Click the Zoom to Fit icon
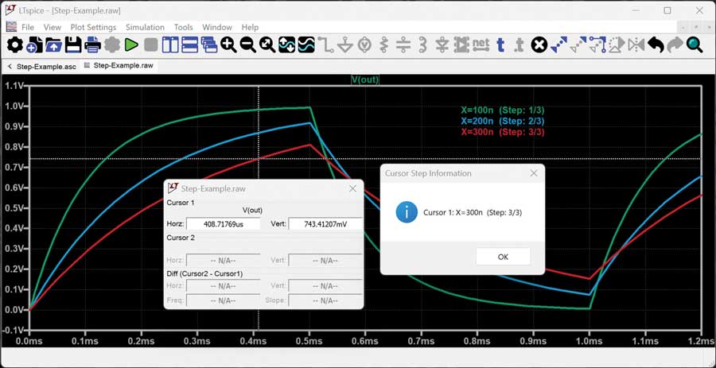The image size is (716, 368). [267, 45]
